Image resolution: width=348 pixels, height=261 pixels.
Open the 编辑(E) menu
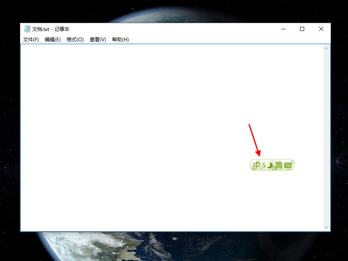[52, 40]
